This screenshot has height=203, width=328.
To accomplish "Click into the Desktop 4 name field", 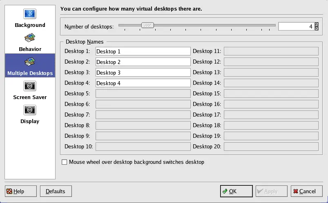I will (x=143, y=83).
